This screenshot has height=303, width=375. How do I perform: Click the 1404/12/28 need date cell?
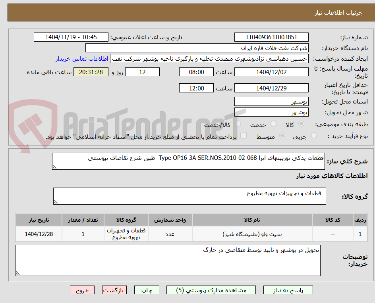click(39, 234)
